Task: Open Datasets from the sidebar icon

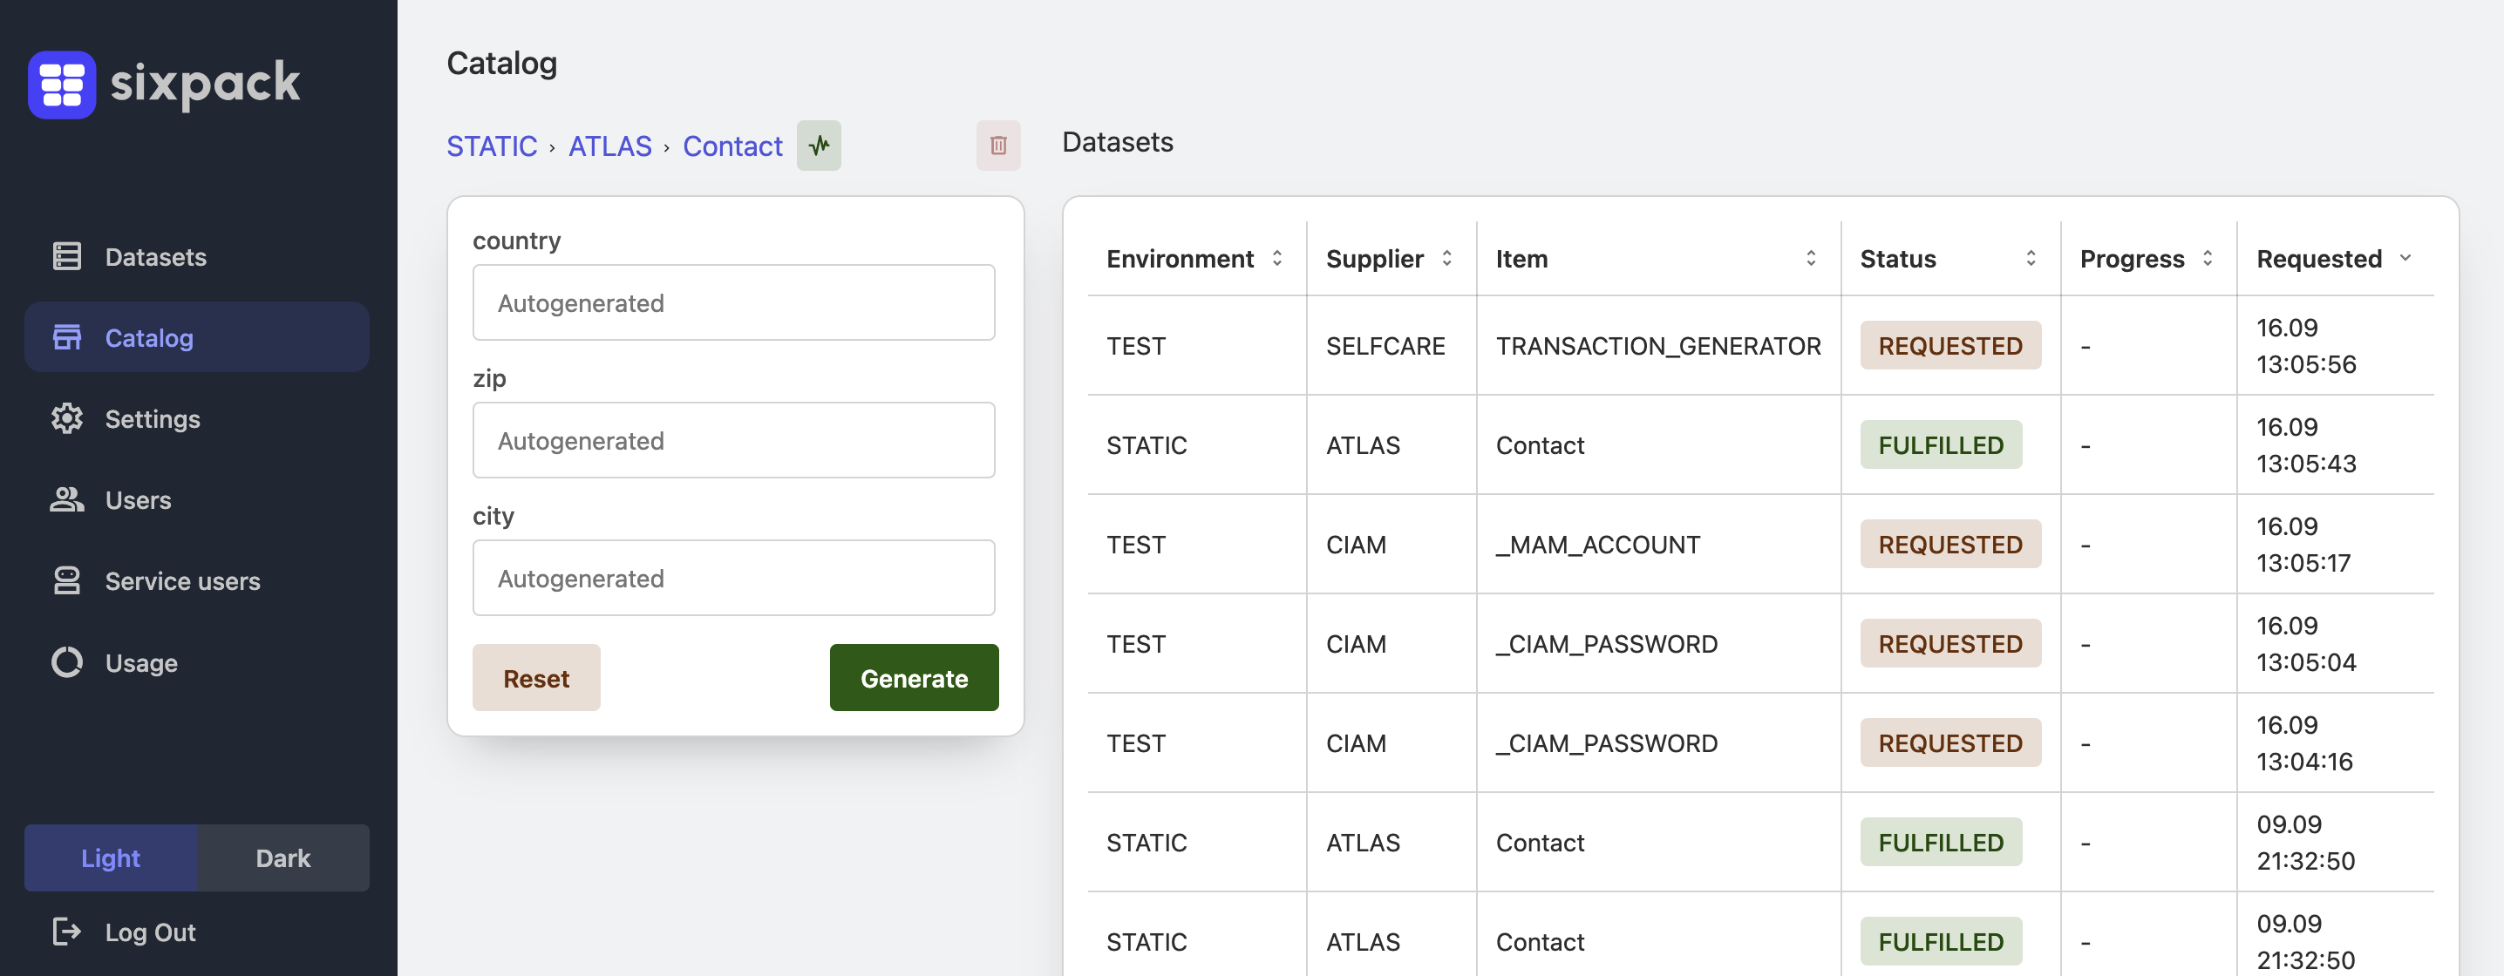Action: click(67, 256)
